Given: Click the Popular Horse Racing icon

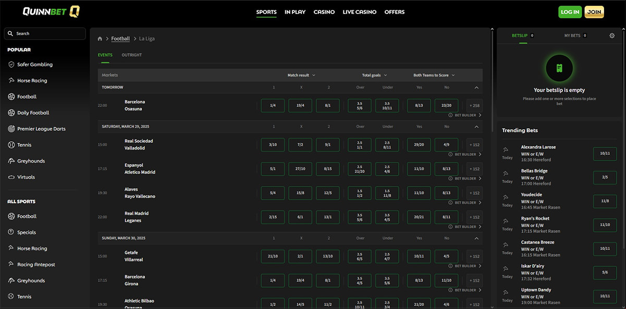Looking at the screenshot, I should pyautogui.click(x=11, y=81).
